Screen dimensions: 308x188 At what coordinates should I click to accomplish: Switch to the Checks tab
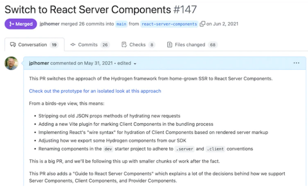pos(138,45)
